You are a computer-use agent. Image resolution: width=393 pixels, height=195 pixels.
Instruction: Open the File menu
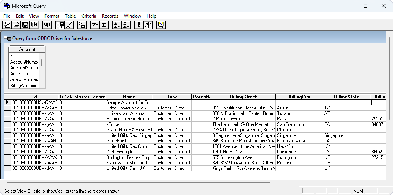(x=7, y=16)
